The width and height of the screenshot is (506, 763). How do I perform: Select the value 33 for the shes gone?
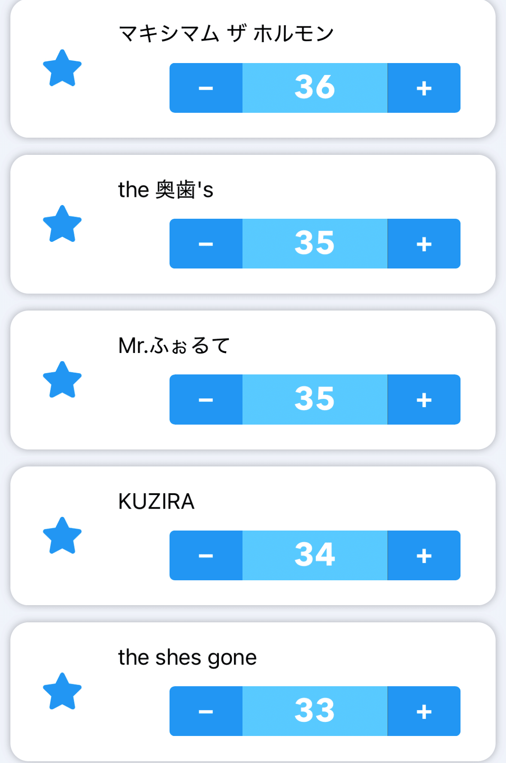coord(315,711)
